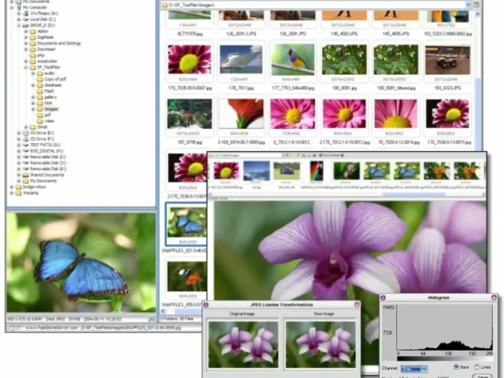Click file name 145_4585.JPG

click(396, 33)
